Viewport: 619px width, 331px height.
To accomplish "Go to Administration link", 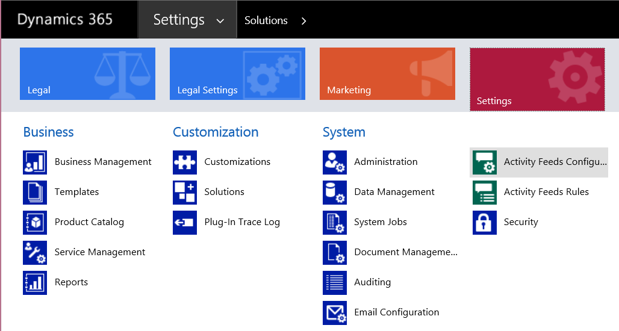I will point(386,162).
